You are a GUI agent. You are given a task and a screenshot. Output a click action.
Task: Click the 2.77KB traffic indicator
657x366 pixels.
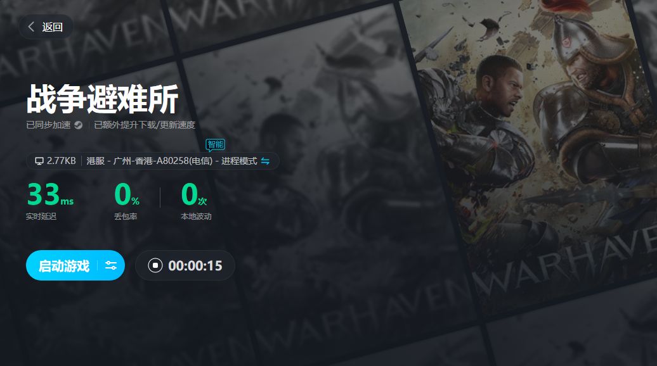click(61, 161)
